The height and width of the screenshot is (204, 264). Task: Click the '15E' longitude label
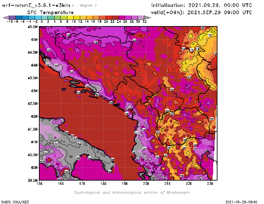pos(40,184)
